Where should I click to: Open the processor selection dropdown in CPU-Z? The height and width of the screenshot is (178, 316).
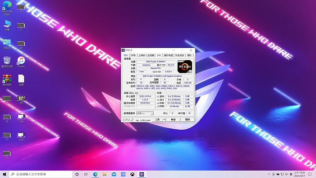pyautogui.click(x=145, y=113)
